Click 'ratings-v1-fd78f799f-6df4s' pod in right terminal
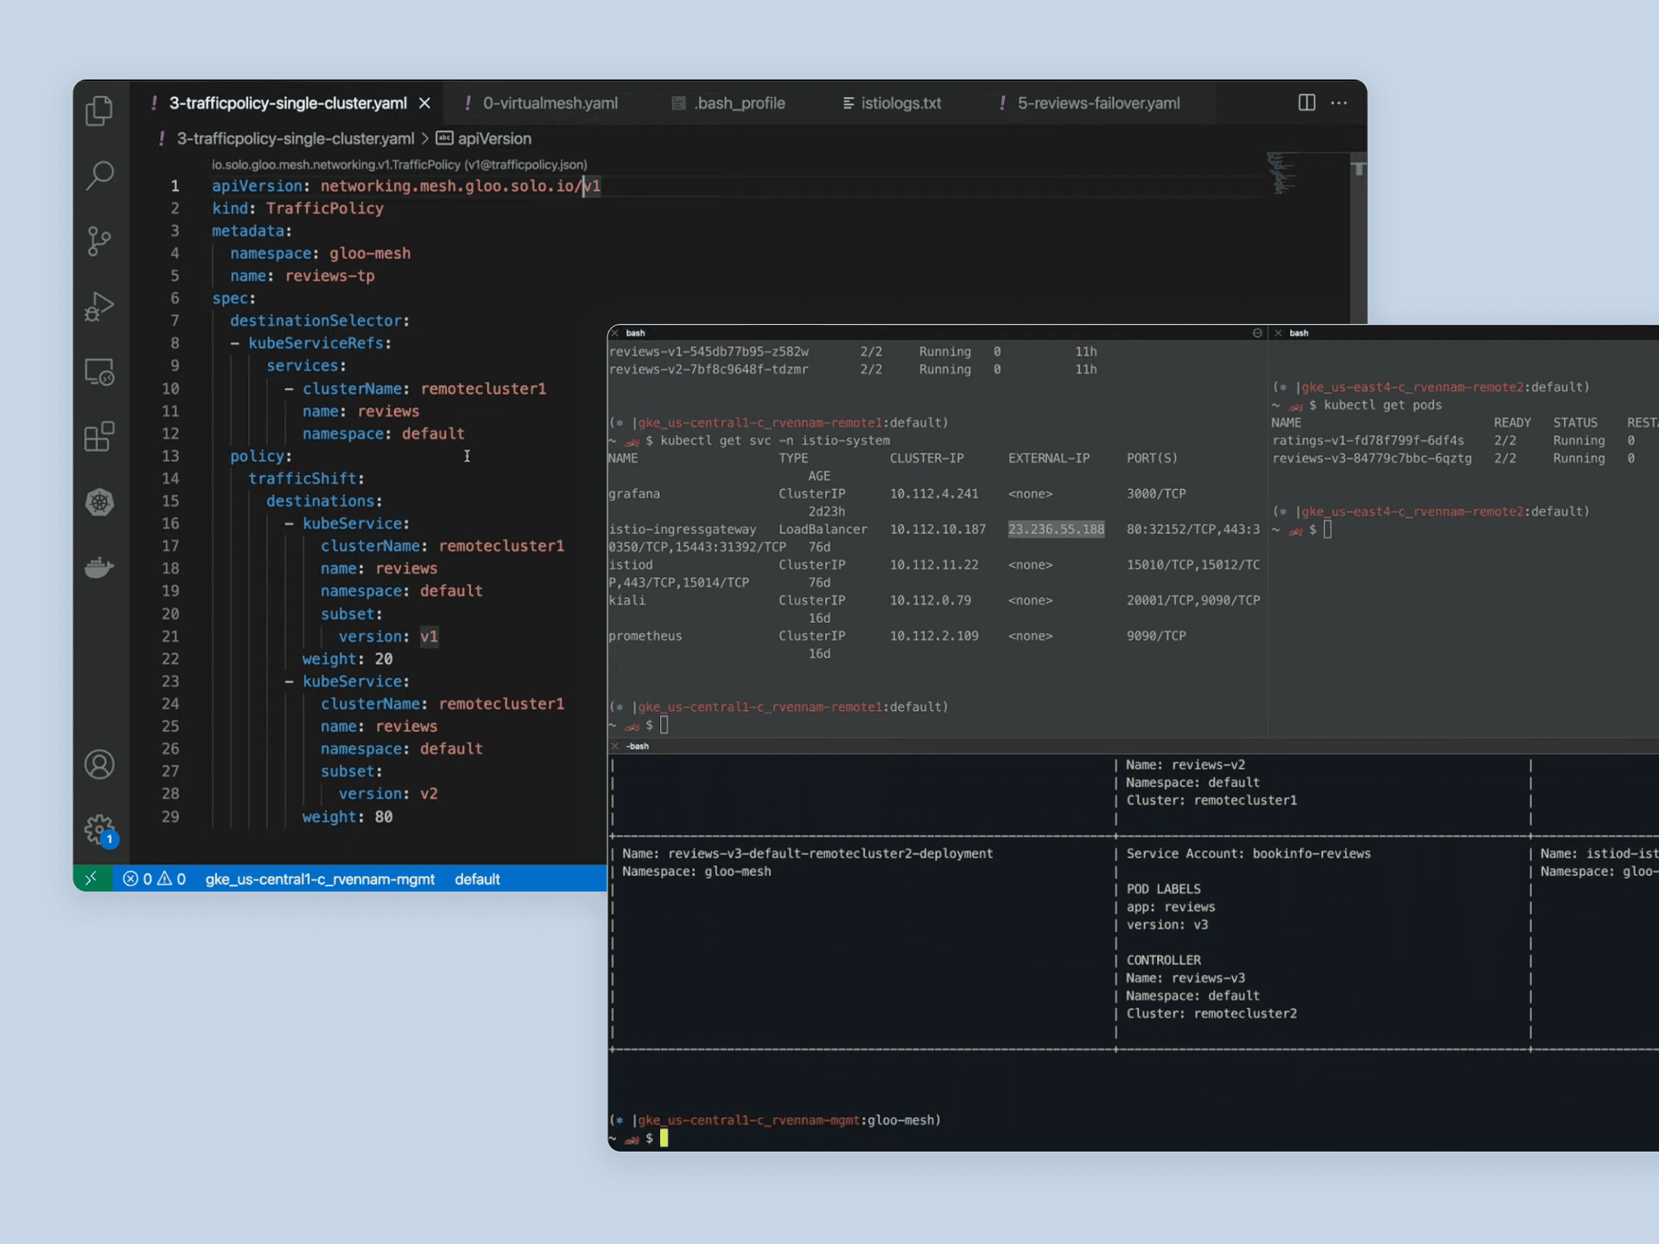 point(1368,441)
